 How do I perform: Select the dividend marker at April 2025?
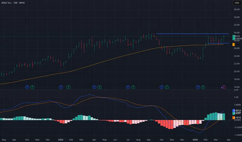[94, 87]
